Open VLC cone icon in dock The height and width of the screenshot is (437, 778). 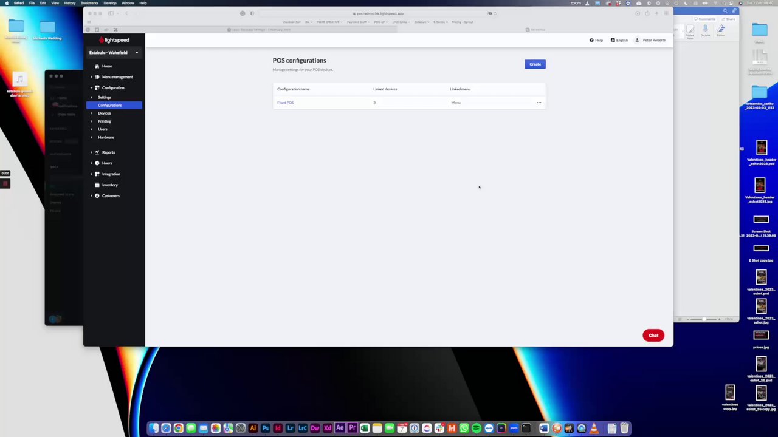coord(594,429)
